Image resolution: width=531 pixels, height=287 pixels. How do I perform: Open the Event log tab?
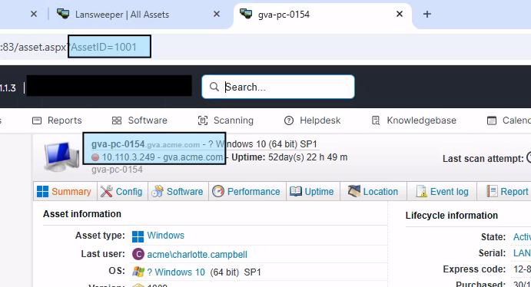[442, 191]
